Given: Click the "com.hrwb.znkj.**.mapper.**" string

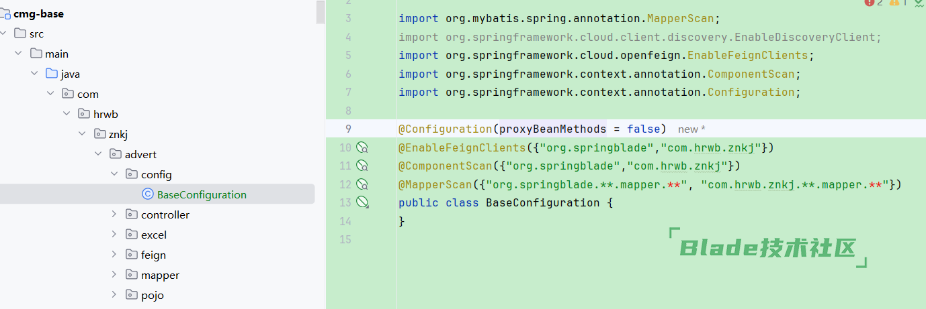Looking at the screenshot, I should point(795,184).
